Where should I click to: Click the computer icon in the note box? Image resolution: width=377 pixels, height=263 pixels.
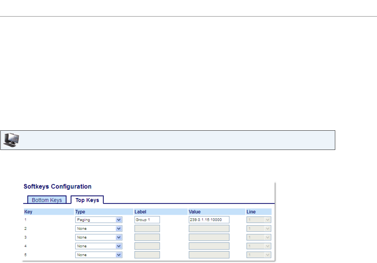tap(11, 140)
